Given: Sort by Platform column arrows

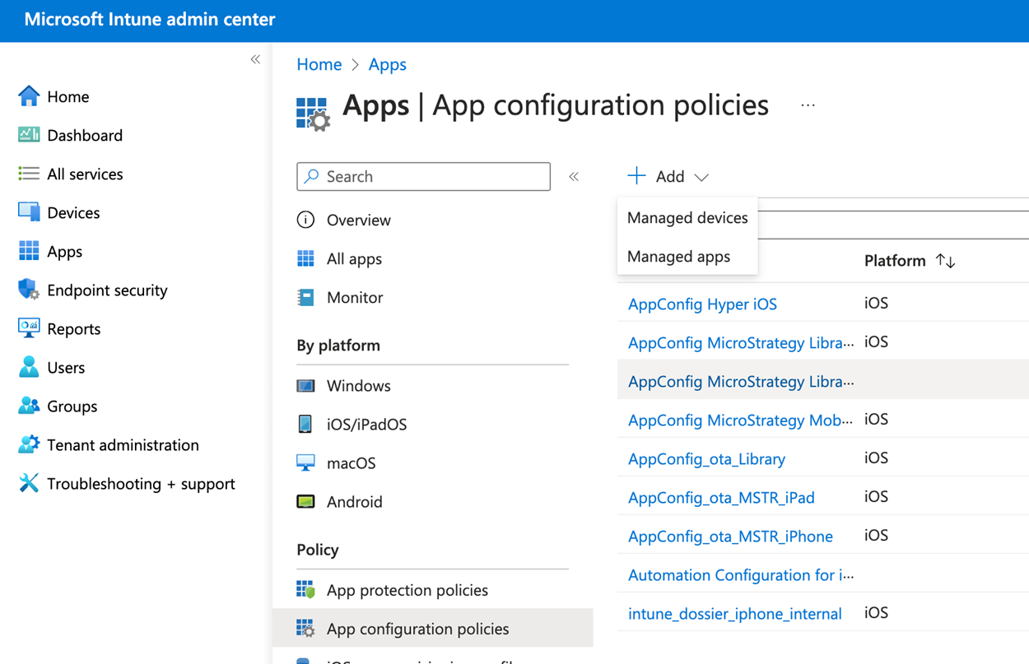Looking at the screenshot, I should [946, 261].
